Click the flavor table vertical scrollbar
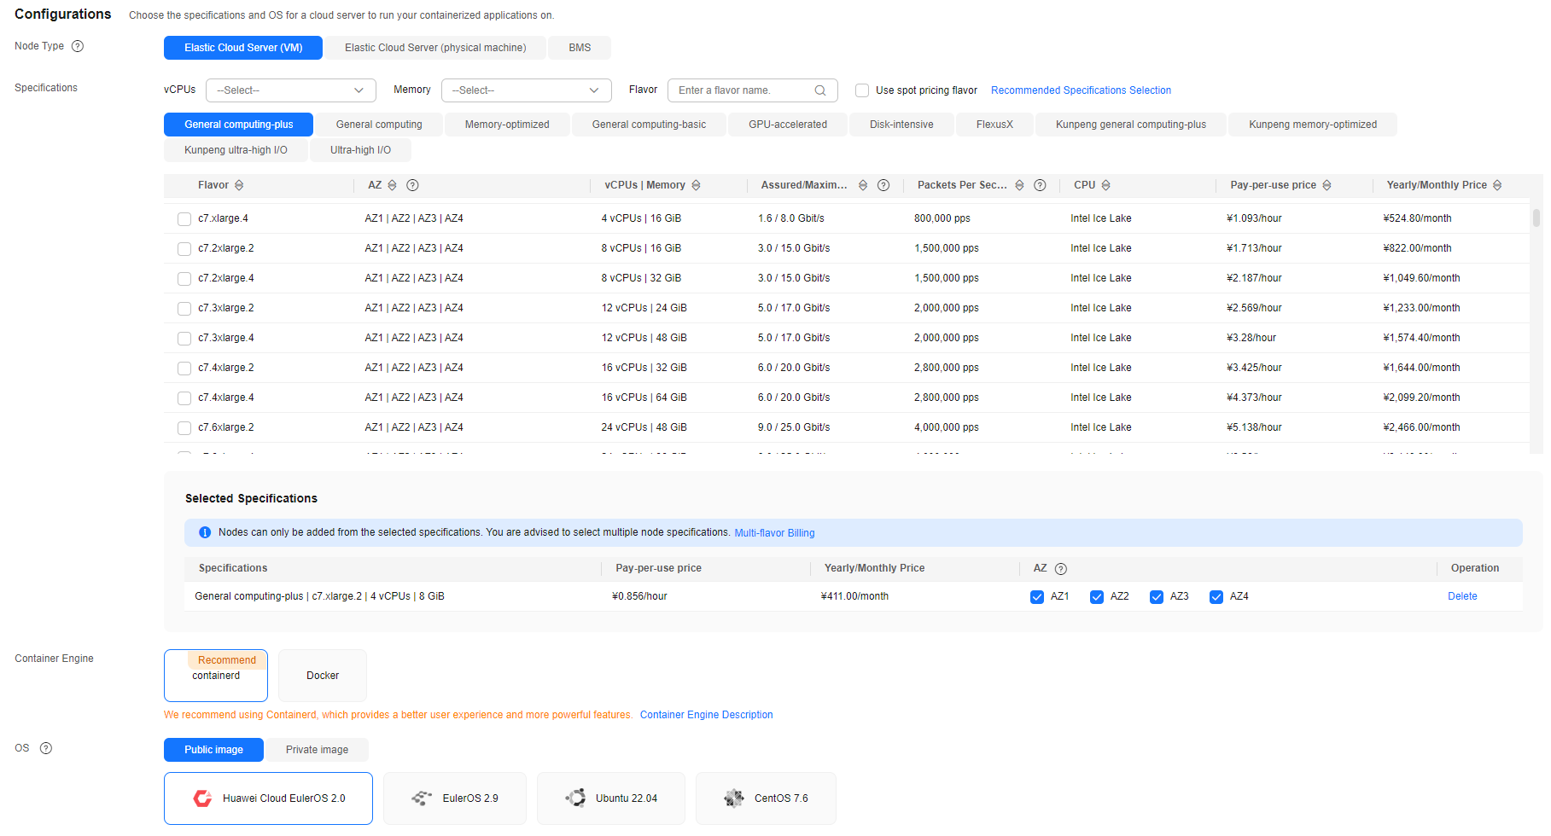This screenshot has height=836, width=1551. coord(1536,218)
